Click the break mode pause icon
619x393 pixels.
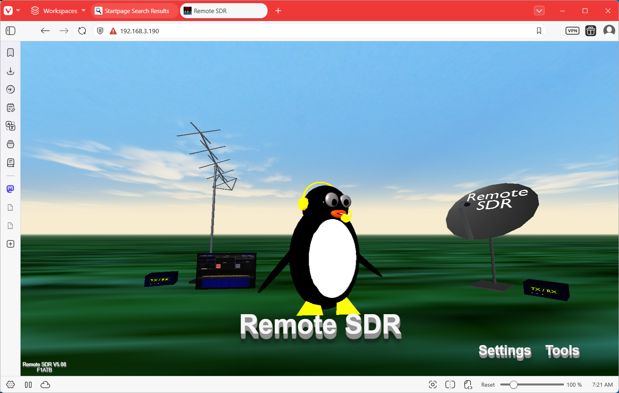pos(28,385)
